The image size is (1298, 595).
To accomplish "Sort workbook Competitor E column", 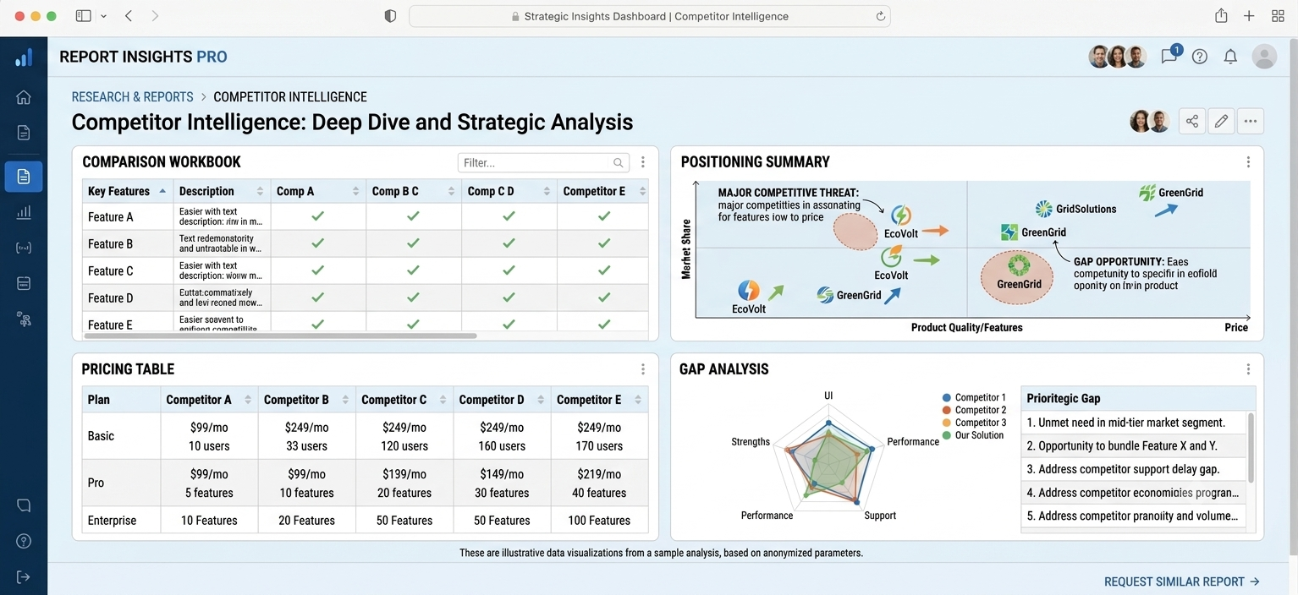I will [643, 191].
